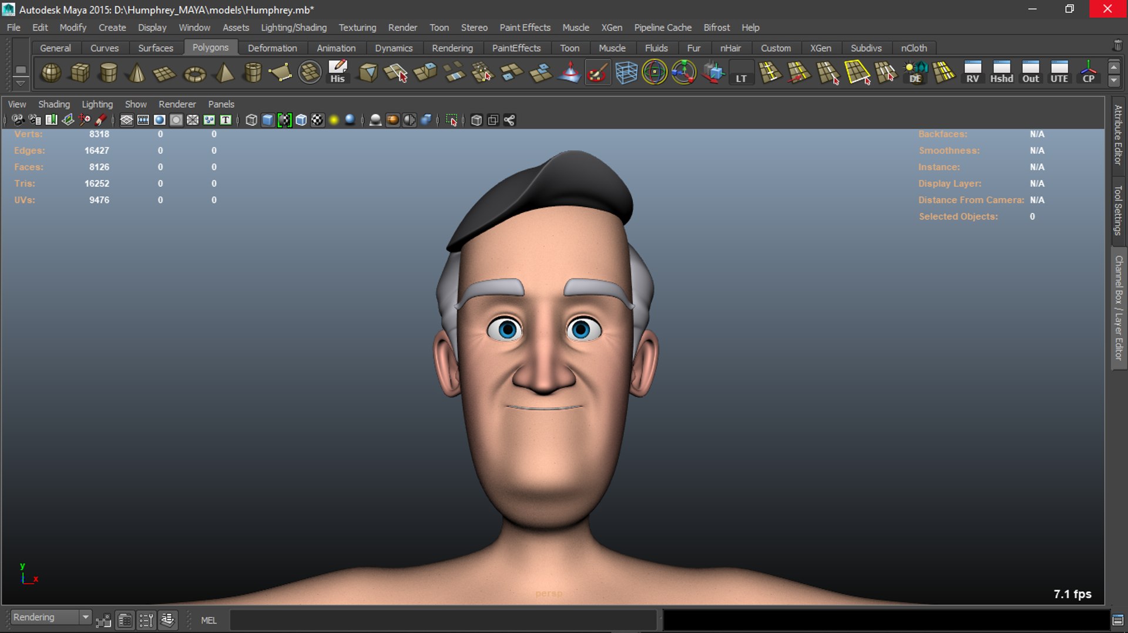Image resolution: width=1128 pixels, height=633 pixels.
Task: Create a polygon sphere from the shelf
Action: pyautogui.click(x=51, y=73)
